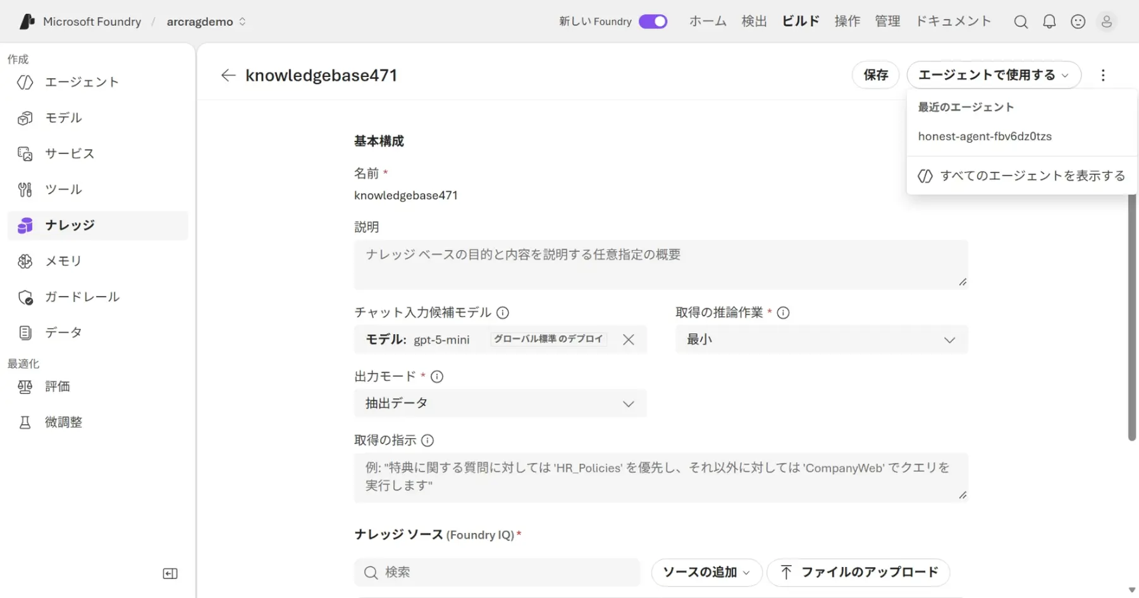Image resolution: width=1139 pixels, height=598 pixels.
Task: Choose すべてのエージェントを表示する
Action: [1022, 176]
